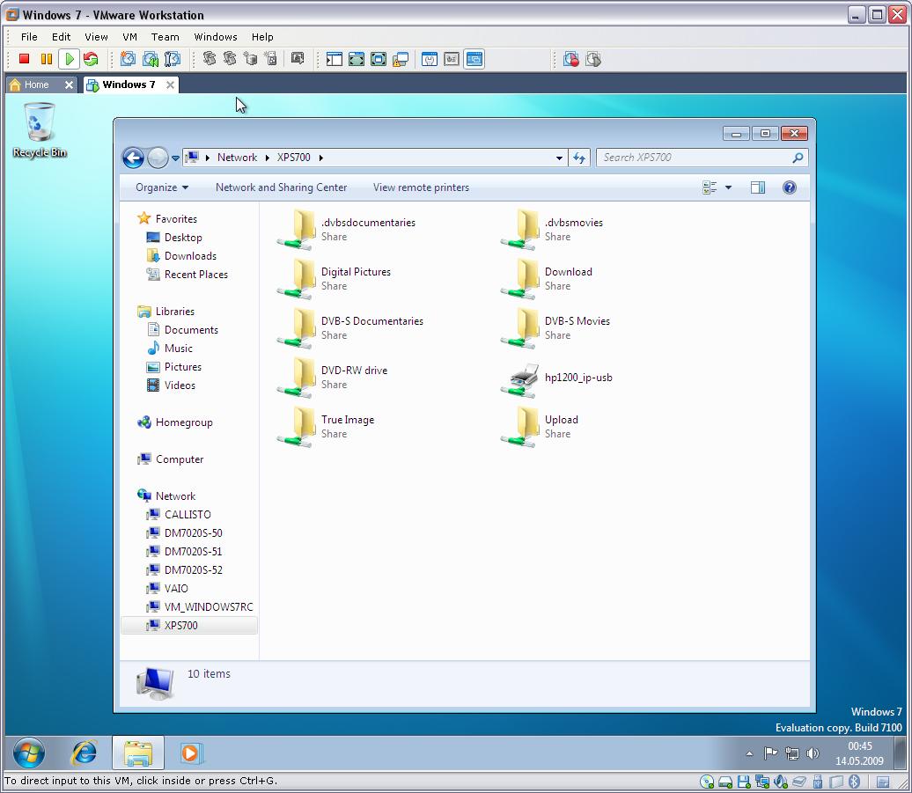Click the hard disk device status icon

pos(725,782)
